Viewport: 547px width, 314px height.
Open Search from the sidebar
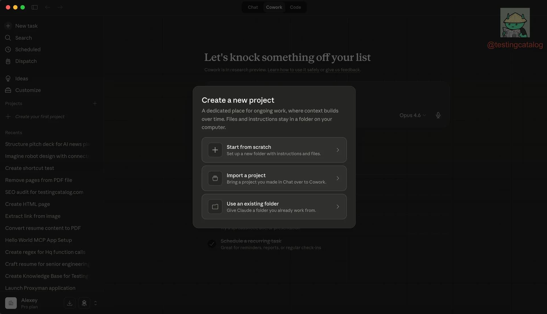(x=8, y=38)
